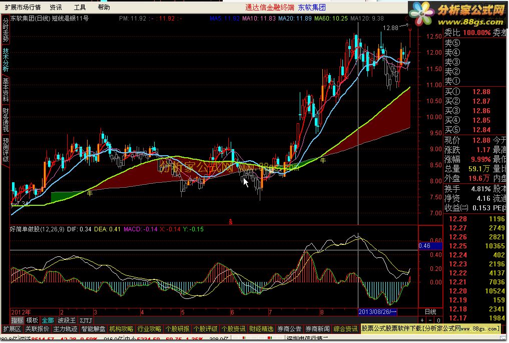The height and width of the screenshot is (343, 509).
Task: Select the ZJTJ indicator tab
Action: click(x=86, y=320)
